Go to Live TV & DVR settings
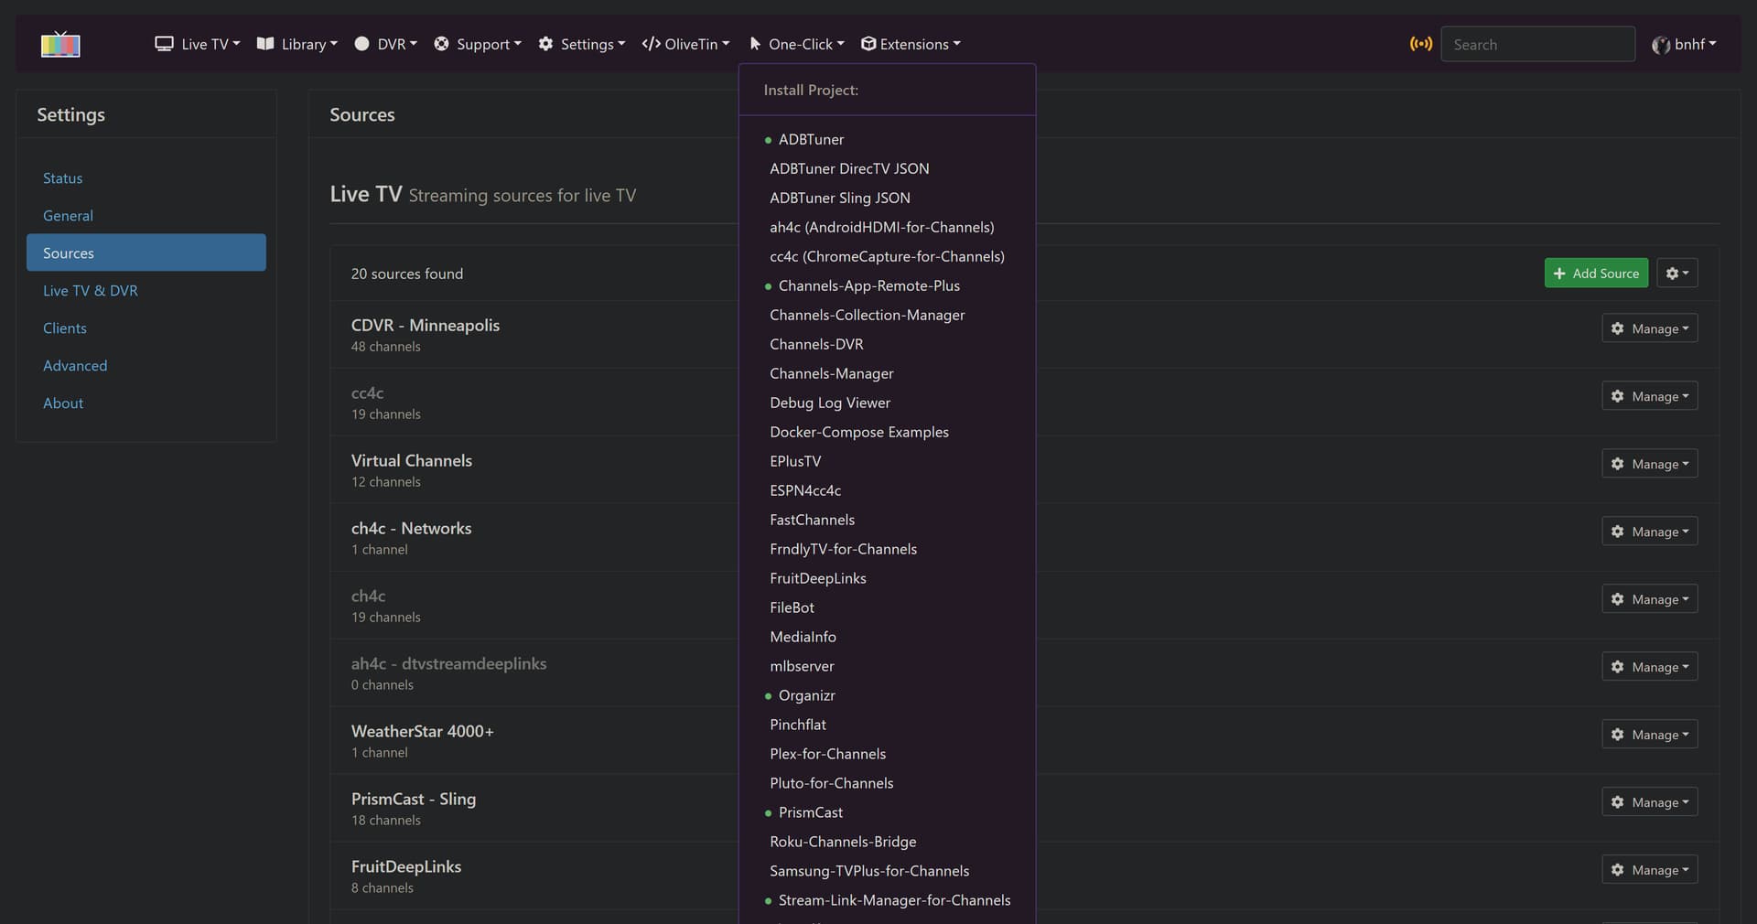Viewport: 1757px width, 924px height. pyautogui.click(x=91, y=291)
